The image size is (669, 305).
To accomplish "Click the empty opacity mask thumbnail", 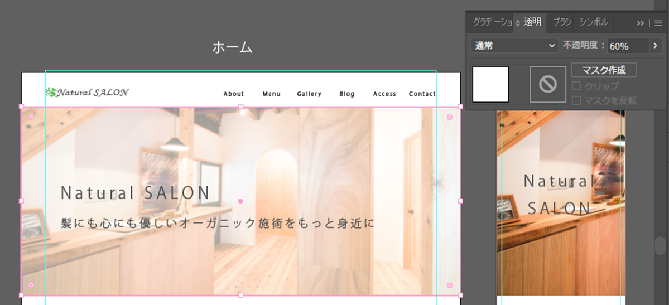I will tap(548, 84).
